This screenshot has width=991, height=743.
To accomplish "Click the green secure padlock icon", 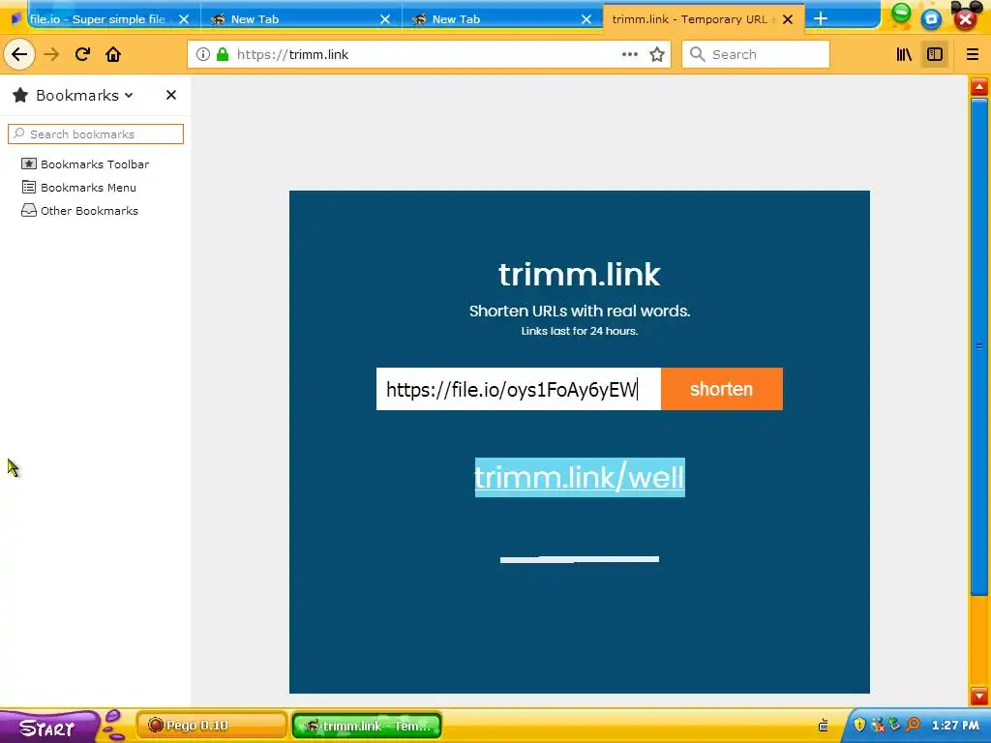I will tap(223, 54).
